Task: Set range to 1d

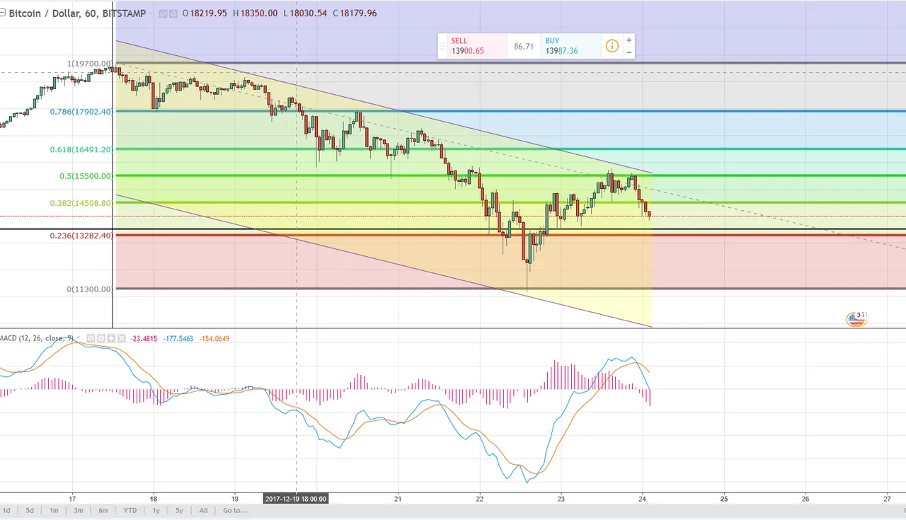Action: pos(6,510)
